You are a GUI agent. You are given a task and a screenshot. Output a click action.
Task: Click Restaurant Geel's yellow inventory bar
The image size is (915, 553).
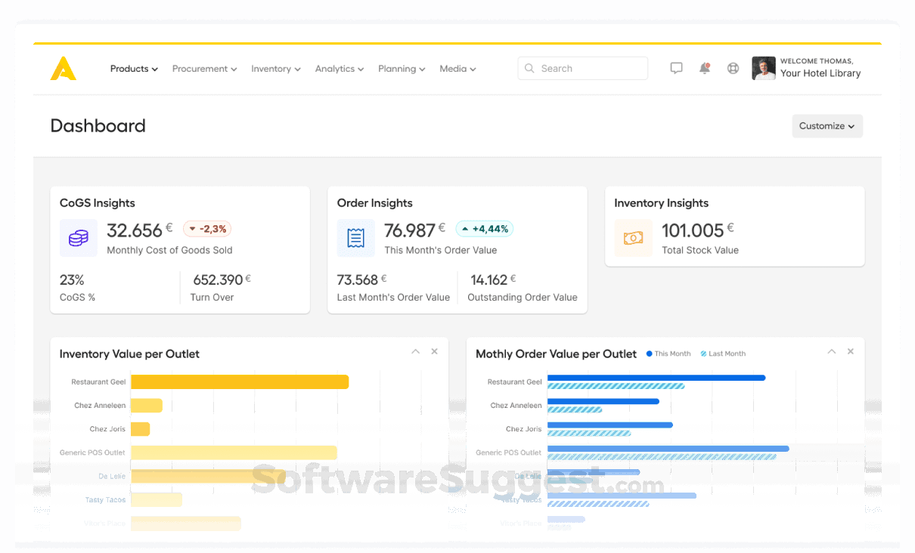point(239,382)
